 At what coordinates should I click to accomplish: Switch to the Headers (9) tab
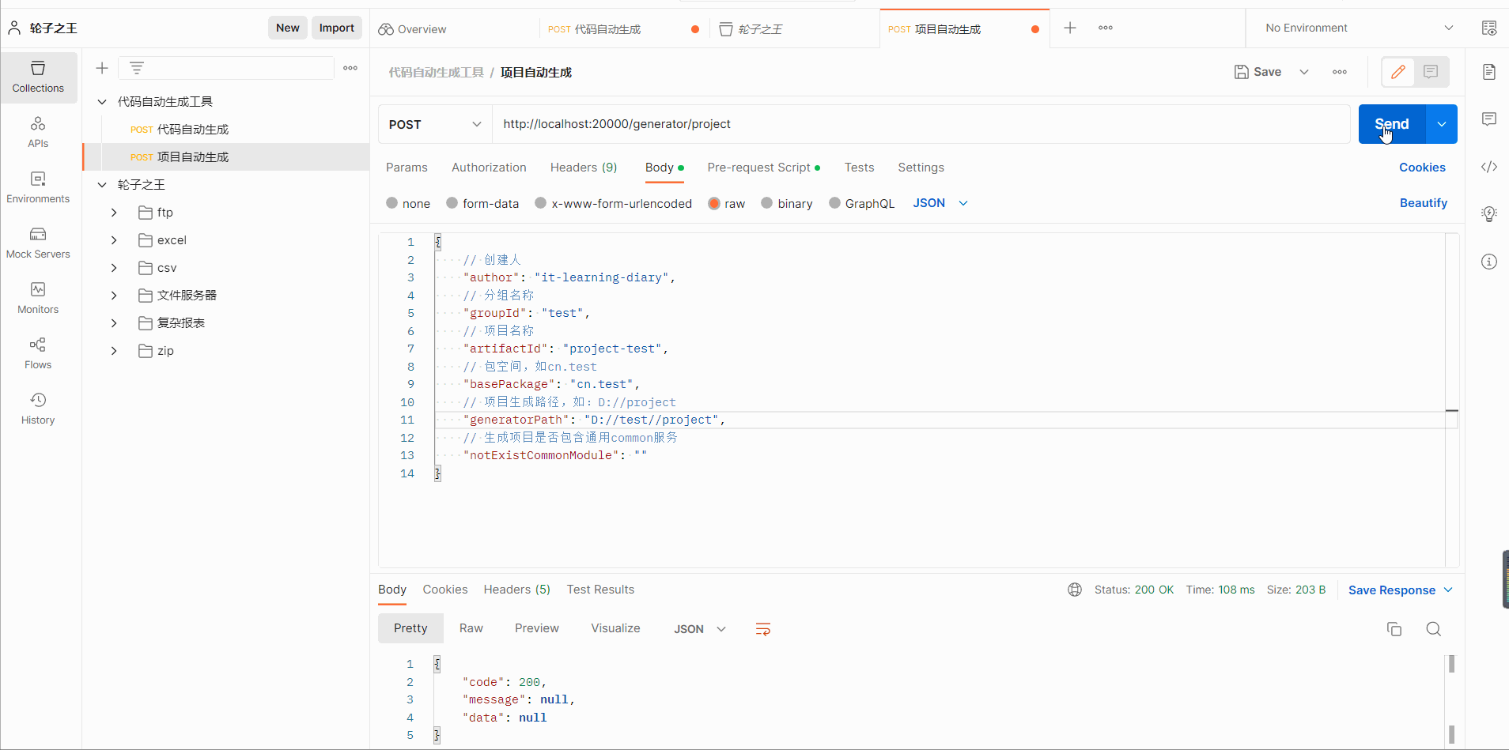[x=584, y=168]
